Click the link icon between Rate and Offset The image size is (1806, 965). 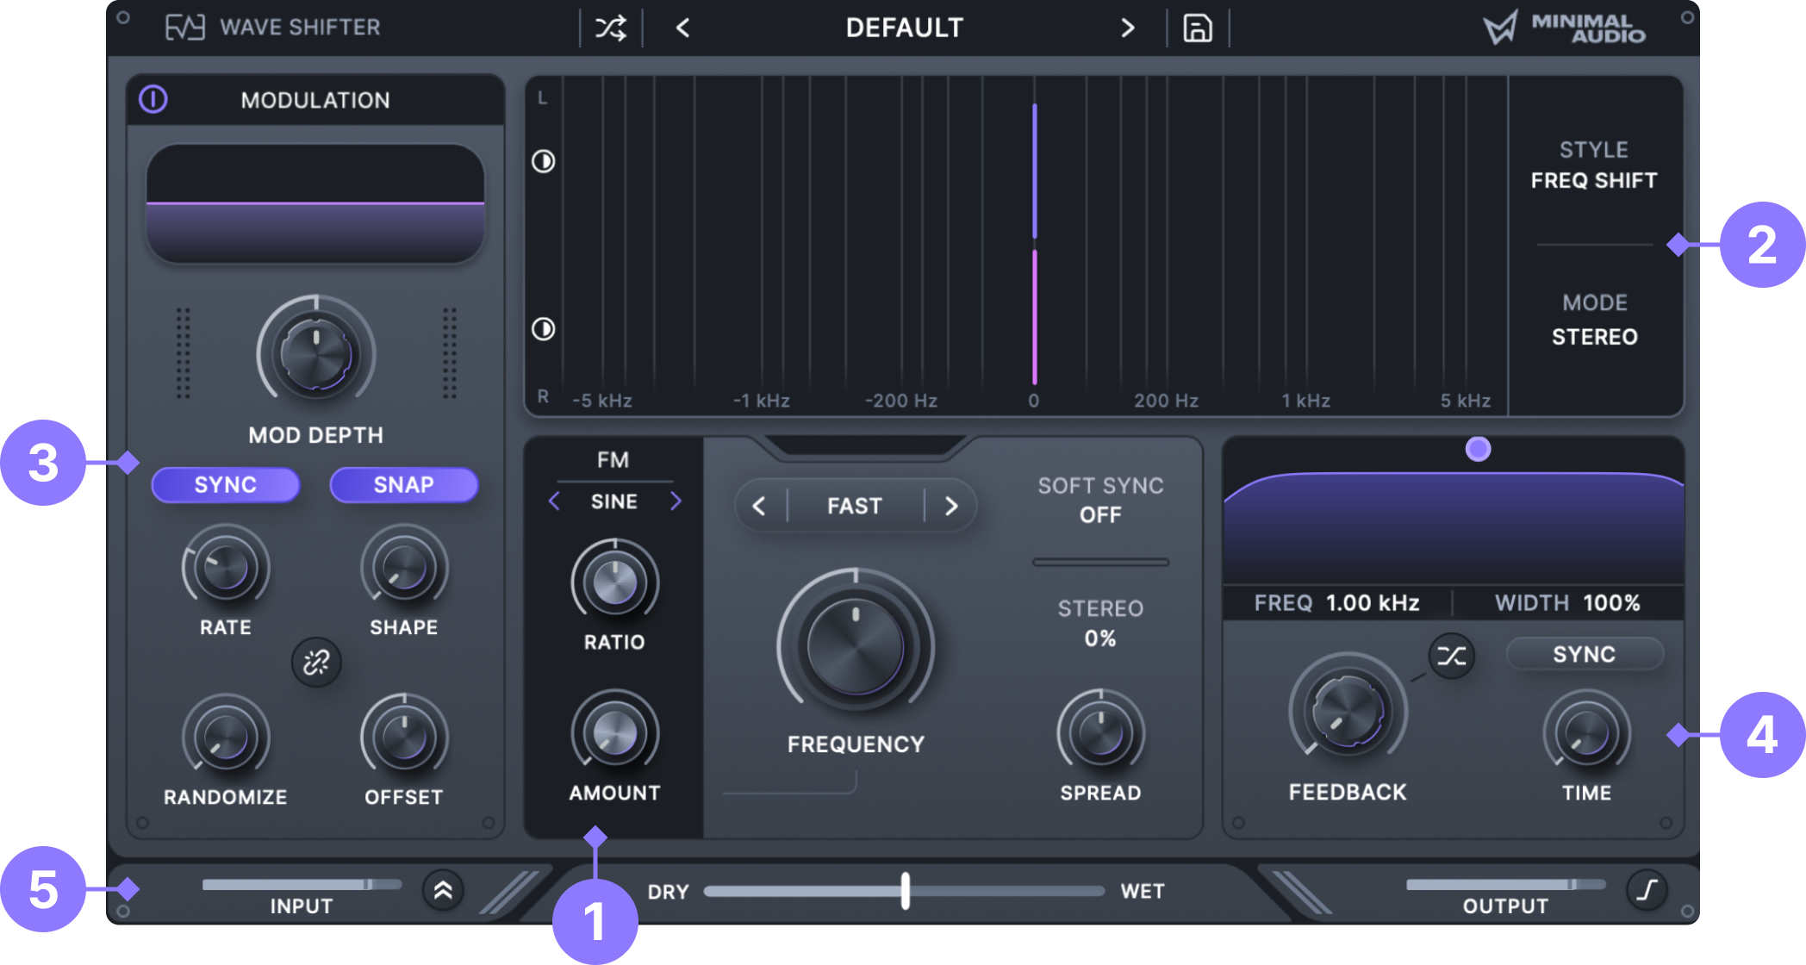316,662
